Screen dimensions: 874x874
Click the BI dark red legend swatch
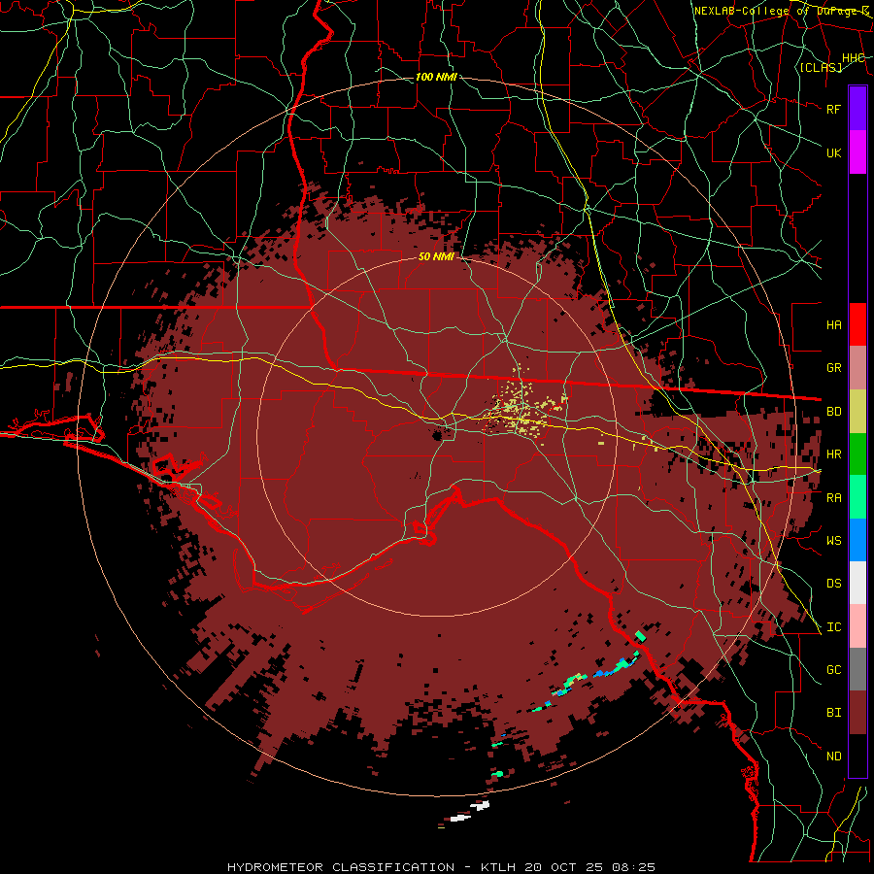pos(857,713)
